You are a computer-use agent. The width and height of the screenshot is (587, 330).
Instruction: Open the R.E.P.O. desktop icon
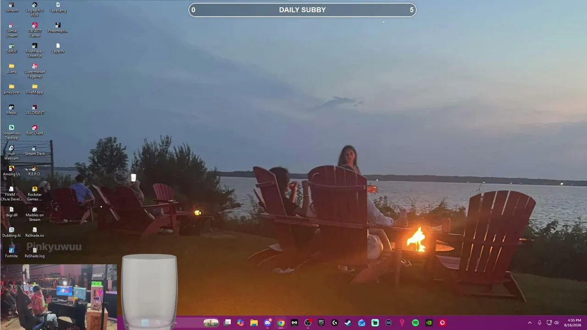tap(34, 171)
